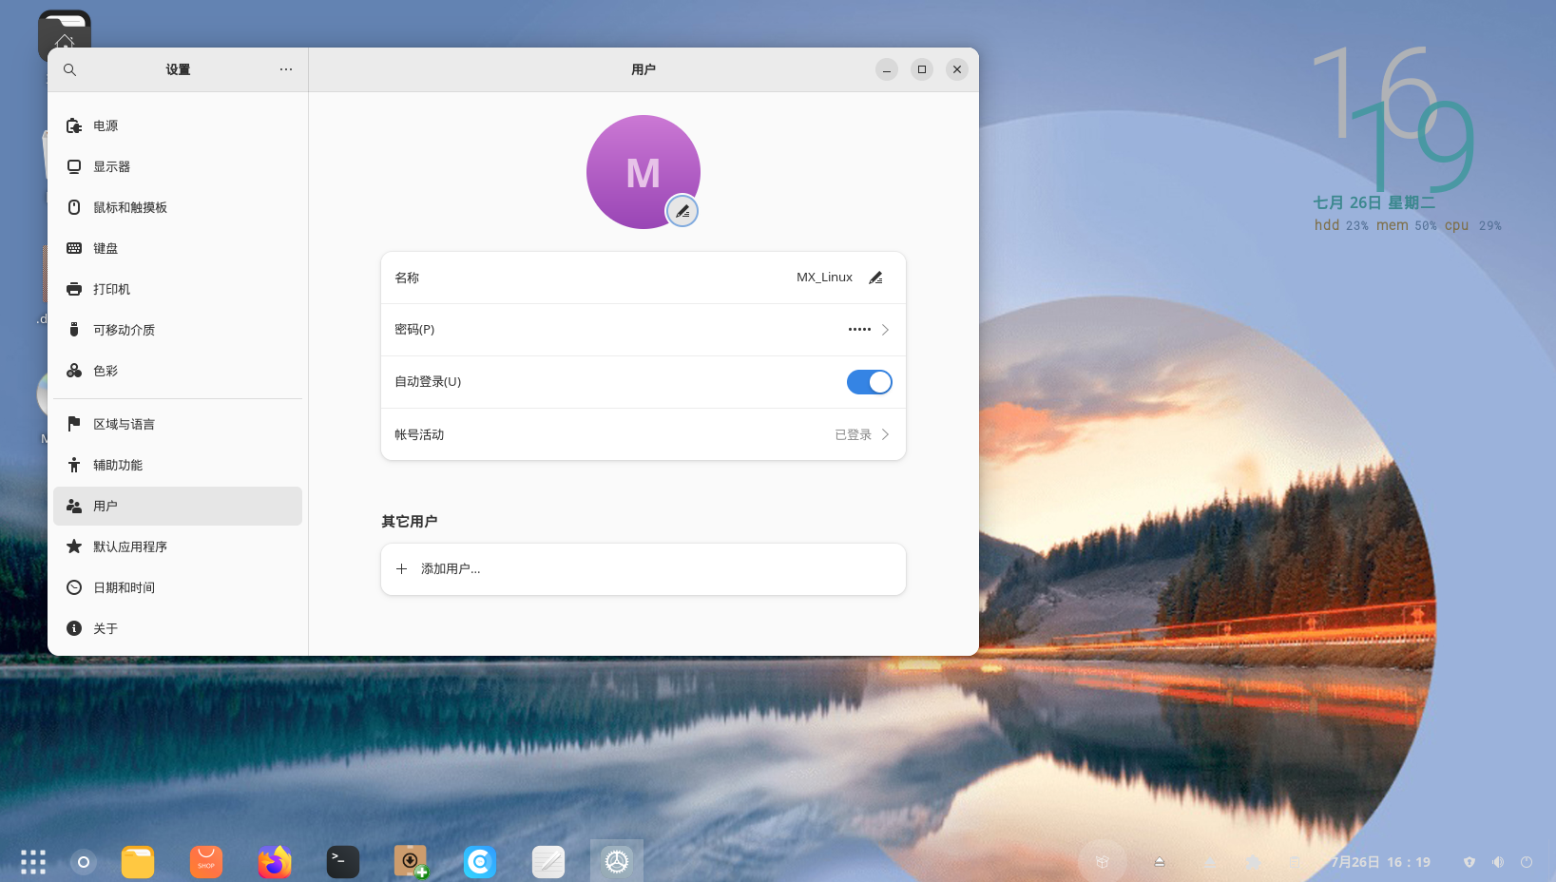Open the orange SHOP app store
Viewport: 1556px width, 882px height.
coord(206,862)
